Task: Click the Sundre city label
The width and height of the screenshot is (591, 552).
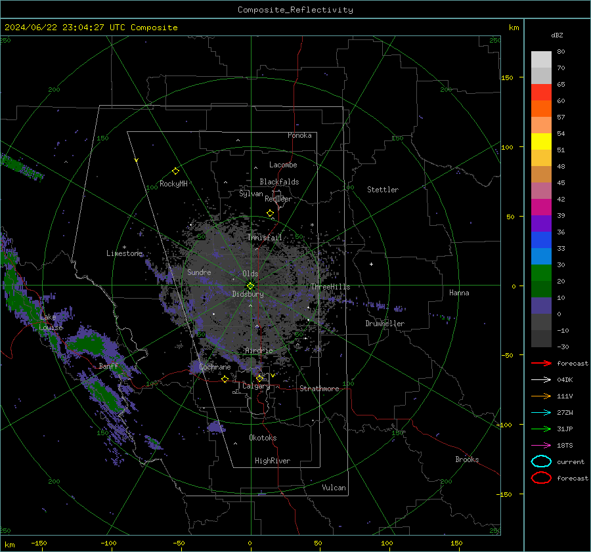Action: pyautogui.click(x=199, y=272)
